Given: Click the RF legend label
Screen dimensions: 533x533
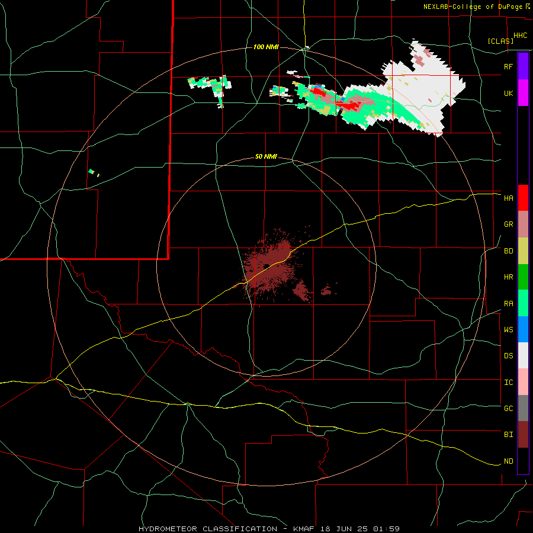Looking at the screenshot, I should [x=508, y=66].
